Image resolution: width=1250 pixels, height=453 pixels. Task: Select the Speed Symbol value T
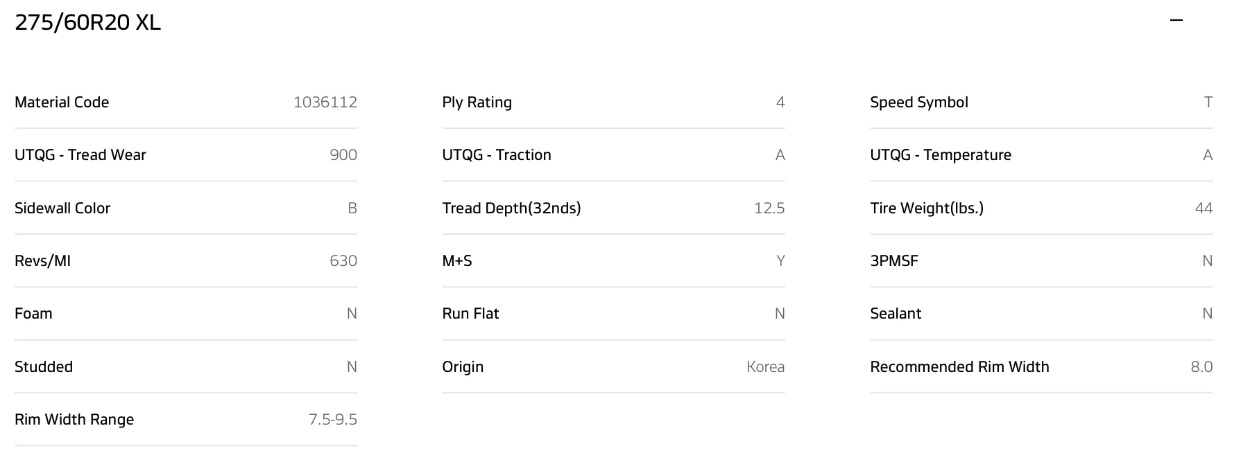click(x=1208, y=102)
